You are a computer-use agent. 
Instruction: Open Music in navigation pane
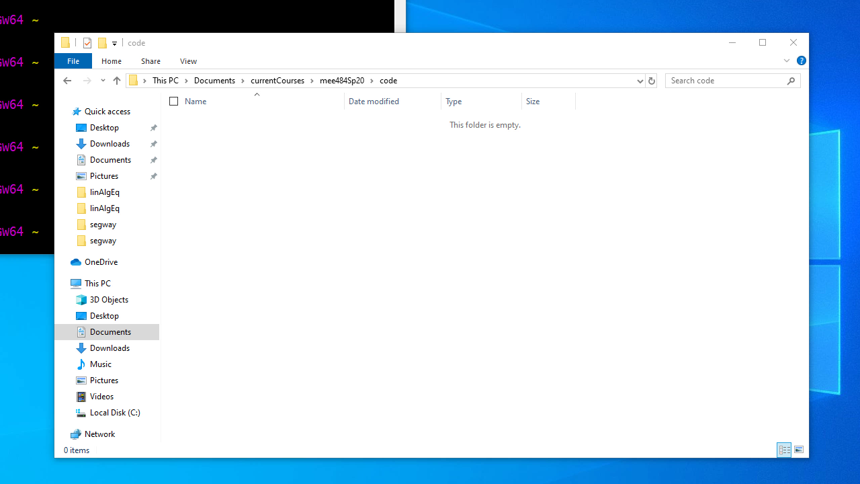click(x=101, y=364)
